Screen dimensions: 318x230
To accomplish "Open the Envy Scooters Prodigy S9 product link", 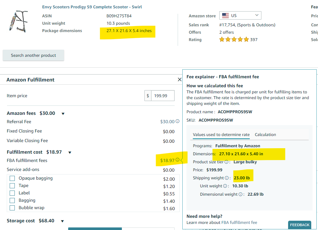I will [92, 7].
